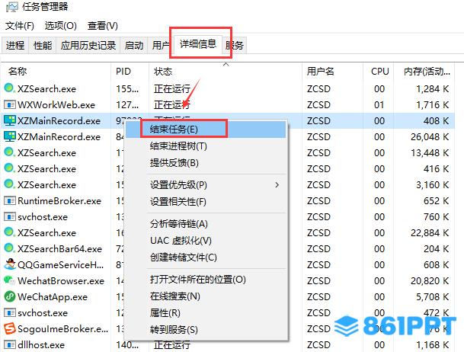Screen dimensions: 464x352
Task: Go to the 用户 tab
Action: (161, 45)
